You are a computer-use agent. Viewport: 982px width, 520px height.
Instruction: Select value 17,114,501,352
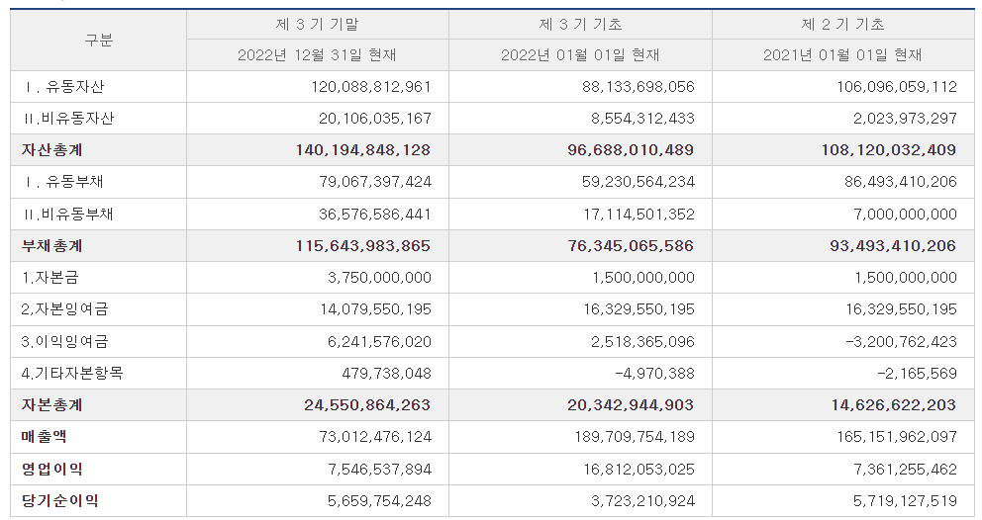(x=640, y=214)
